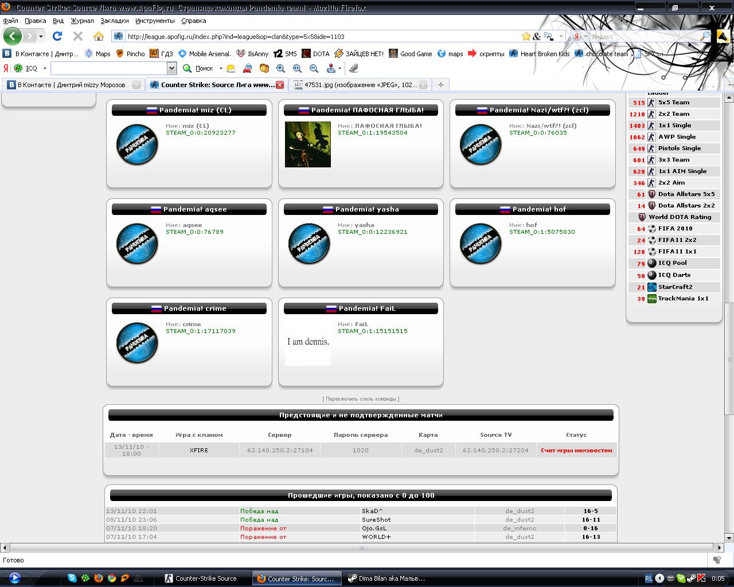Viewport: 734px width, 587px height.
Task: Open the Heart Broken Kids bookmark
Action: pyautogui.click(x=539, y=54)
